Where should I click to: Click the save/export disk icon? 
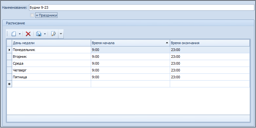click(39, 34)
